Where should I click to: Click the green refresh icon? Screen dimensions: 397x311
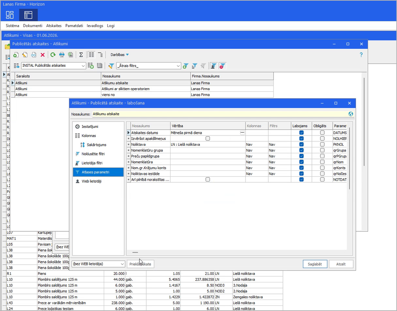53,55
